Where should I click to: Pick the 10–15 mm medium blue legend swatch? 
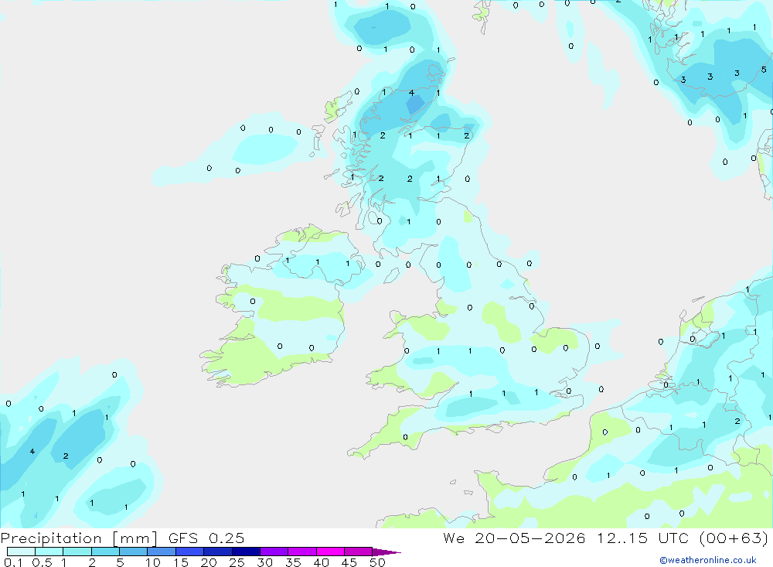(x=162, y=552)
